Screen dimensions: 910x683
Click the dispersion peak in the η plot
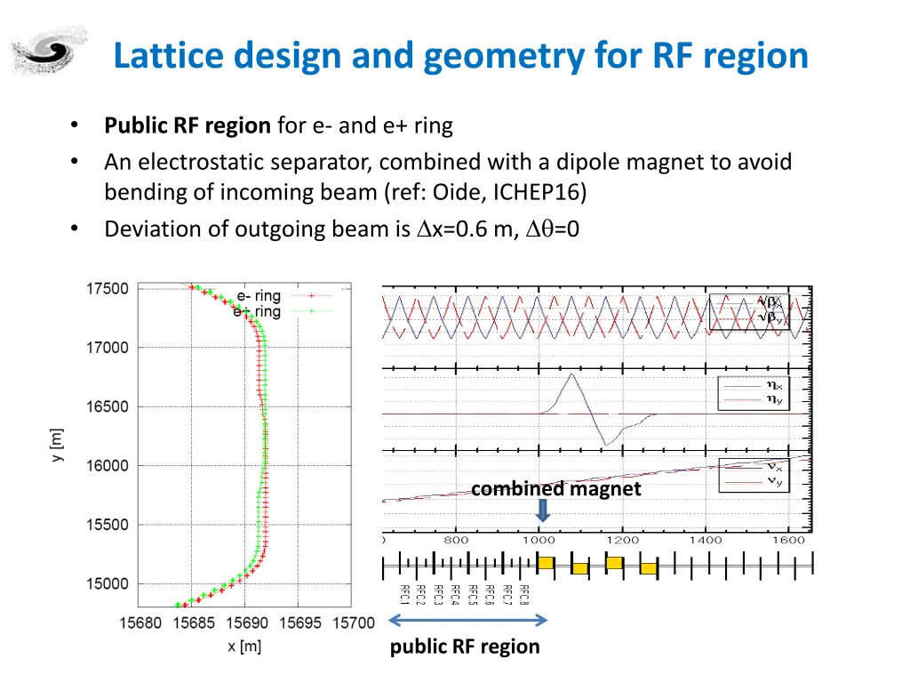(571, 374)
